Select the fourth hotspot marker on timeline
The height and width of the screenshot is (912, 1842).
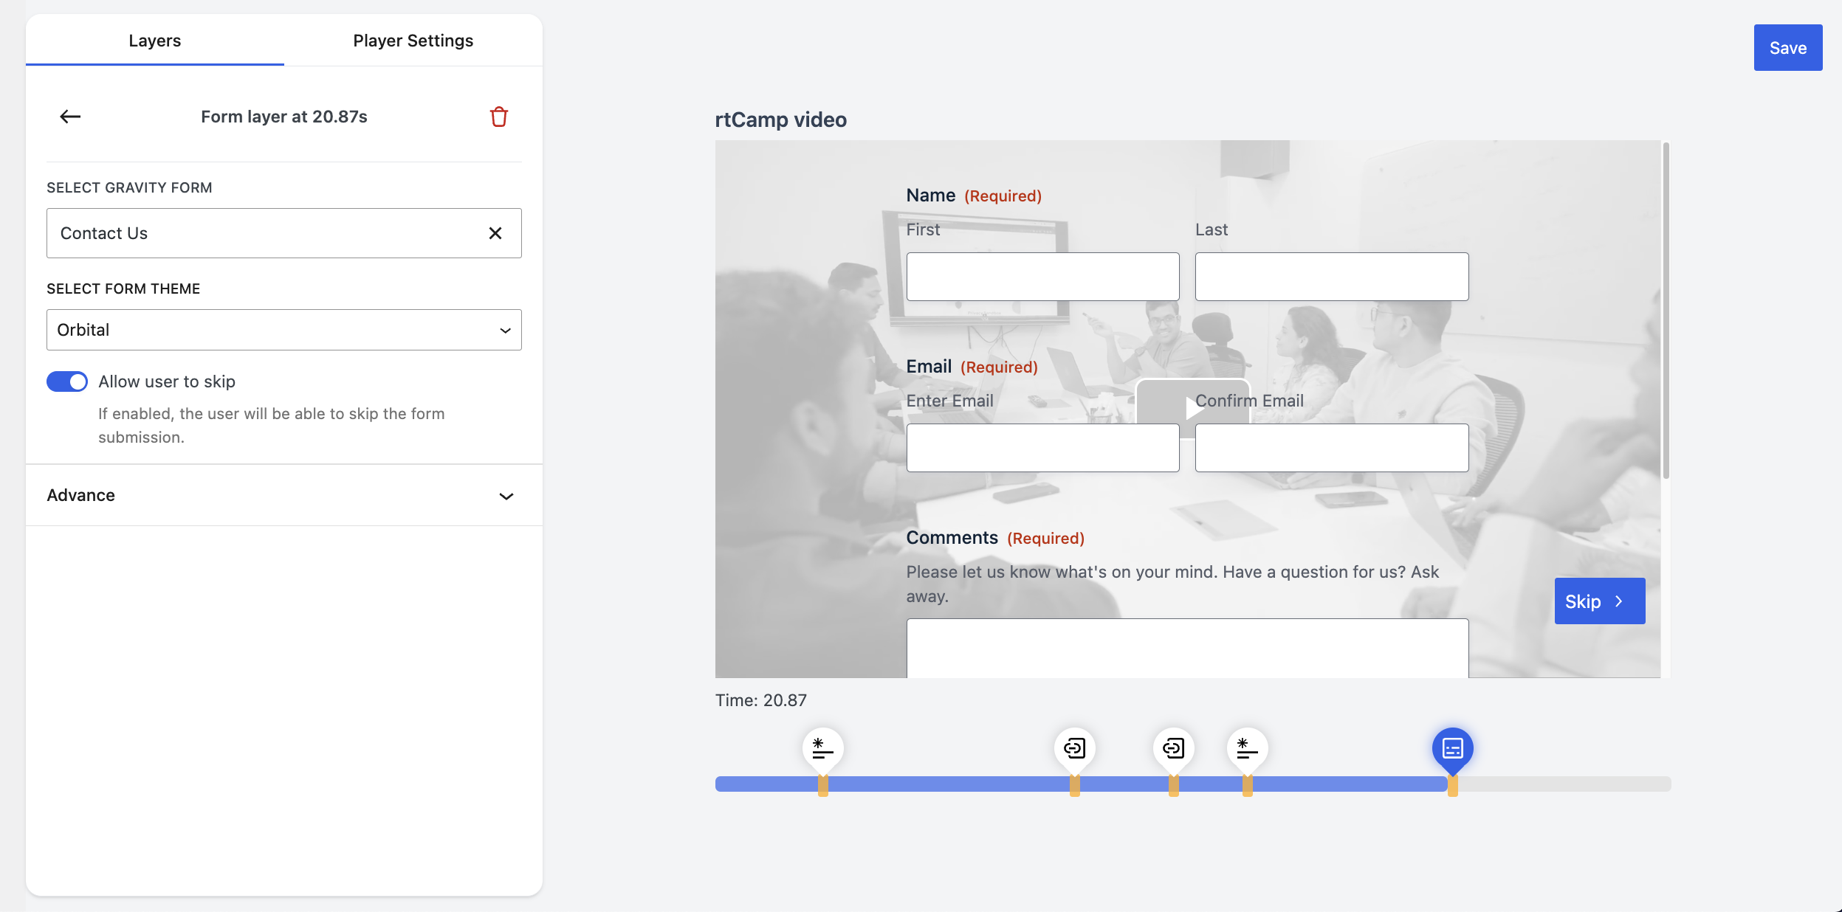tap(1247, 748)
